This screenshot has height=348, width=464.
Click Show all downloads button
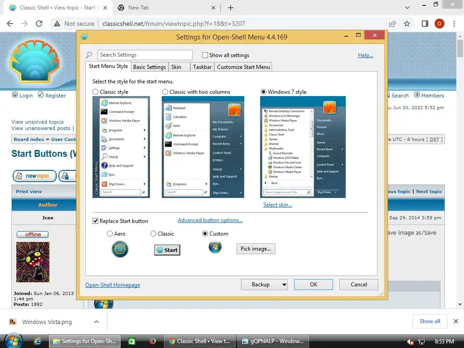(430, 321)
